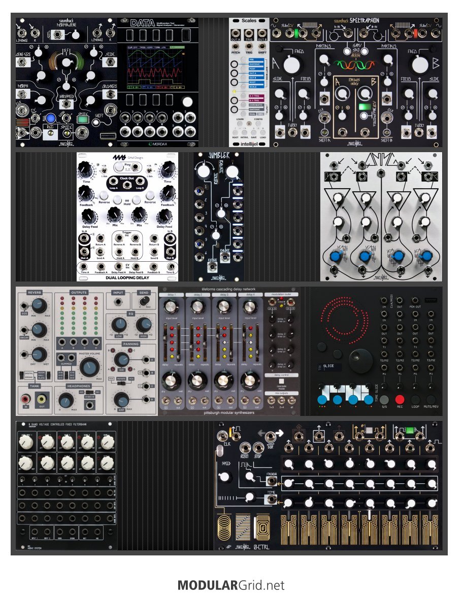The height and width of the screenshot is (596, 463).
Task: Click the RANGE jack at Jumbler bottom
Action: [212, 267]
